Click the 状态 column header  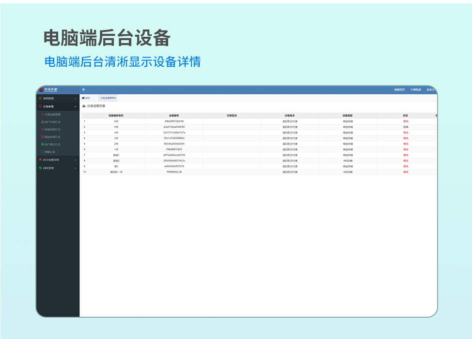pos(405,116)
